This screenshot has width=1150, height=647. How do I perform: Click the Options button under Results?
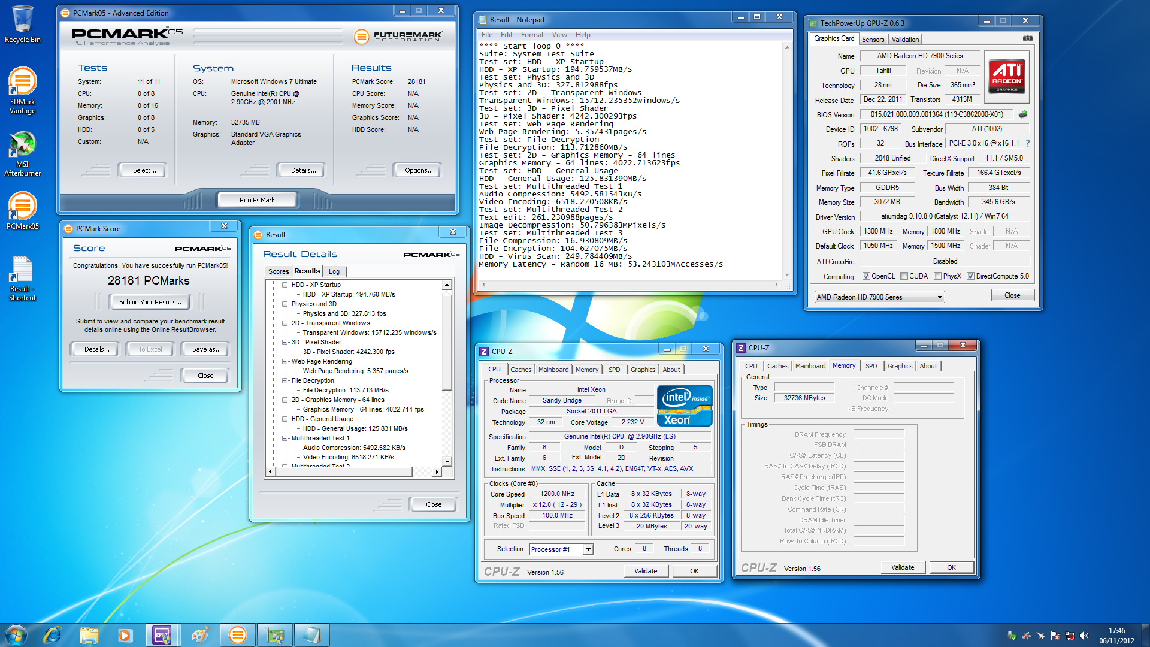(x=419, y=170)
